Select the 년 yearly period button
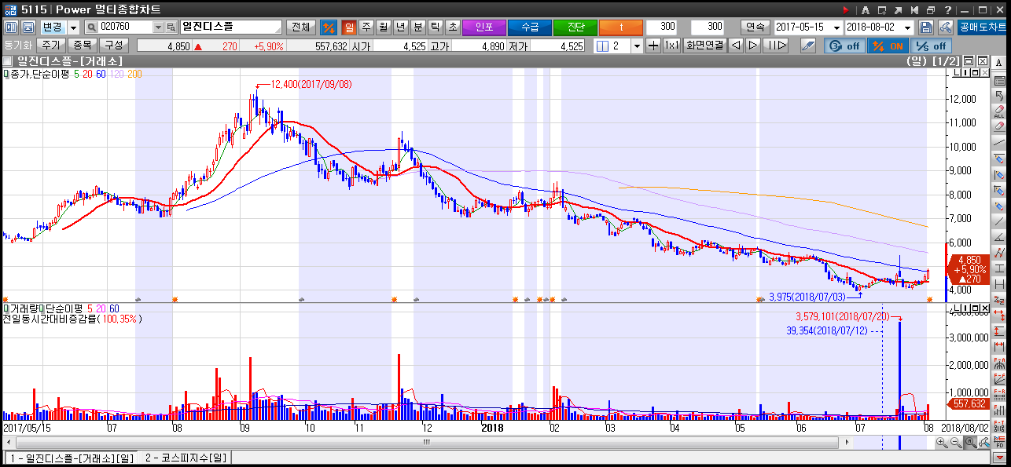This screenshot has width=1011, height=467. [401, 27]
